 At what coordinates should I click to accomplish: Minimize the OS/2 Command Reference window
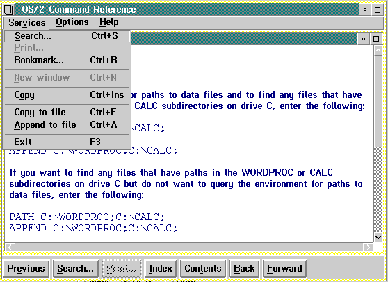point(365,10)
